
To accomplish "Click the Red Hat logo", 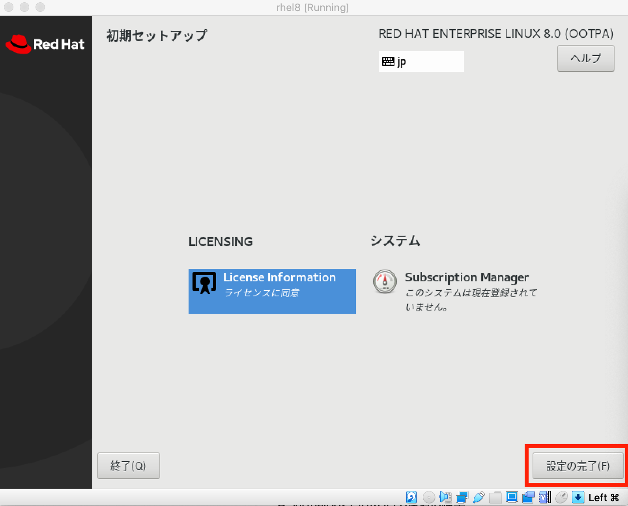I will [x=45, y=44].
